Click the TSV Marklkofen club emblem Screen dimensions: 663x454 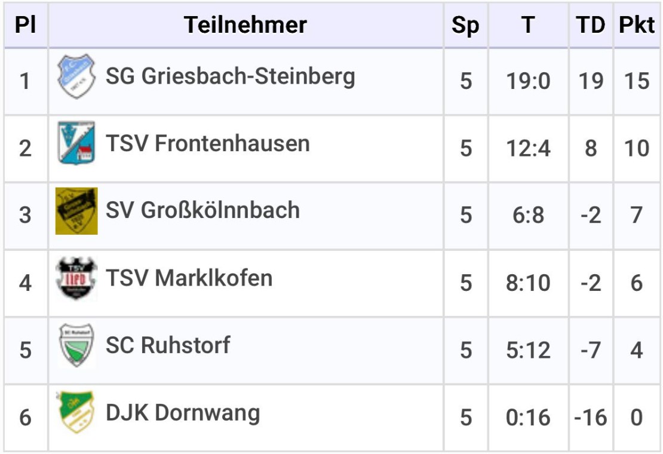[x=76, y=278]
